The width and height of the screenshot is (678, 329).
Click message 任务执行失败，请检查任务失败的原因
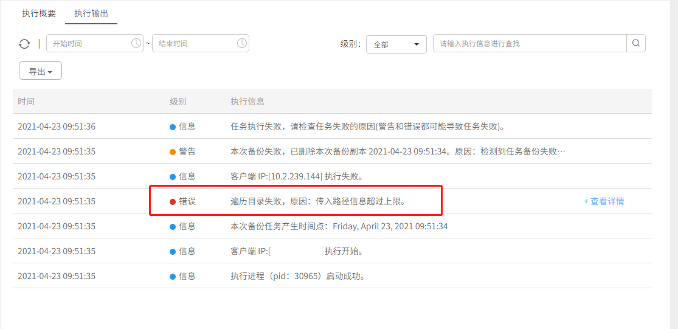click(x=368, y=126)
